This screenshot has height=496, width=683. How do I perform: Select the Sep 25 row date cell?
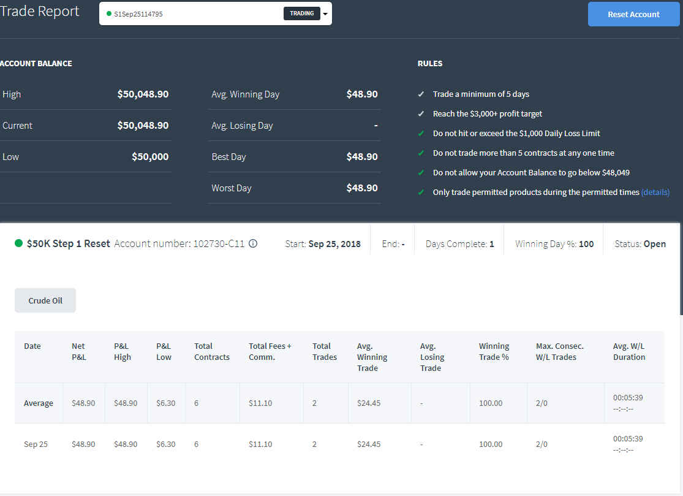point(36,444)
